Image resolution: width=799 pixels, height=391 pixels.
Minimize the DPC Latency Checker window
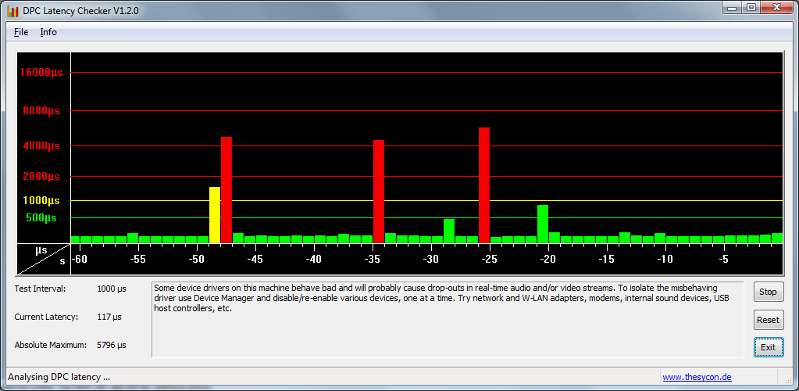coord(733,7)
